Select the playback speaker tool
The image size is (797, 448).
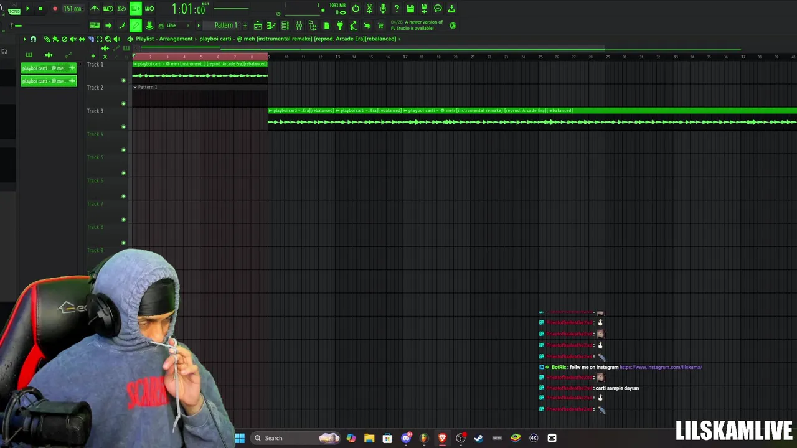point(116,39)
